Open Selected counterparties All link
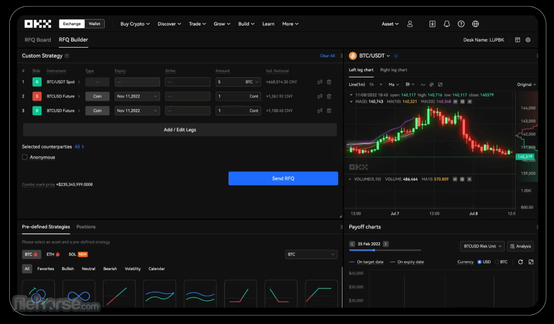The height and width of the screenshot is (324, 554). 79,147
